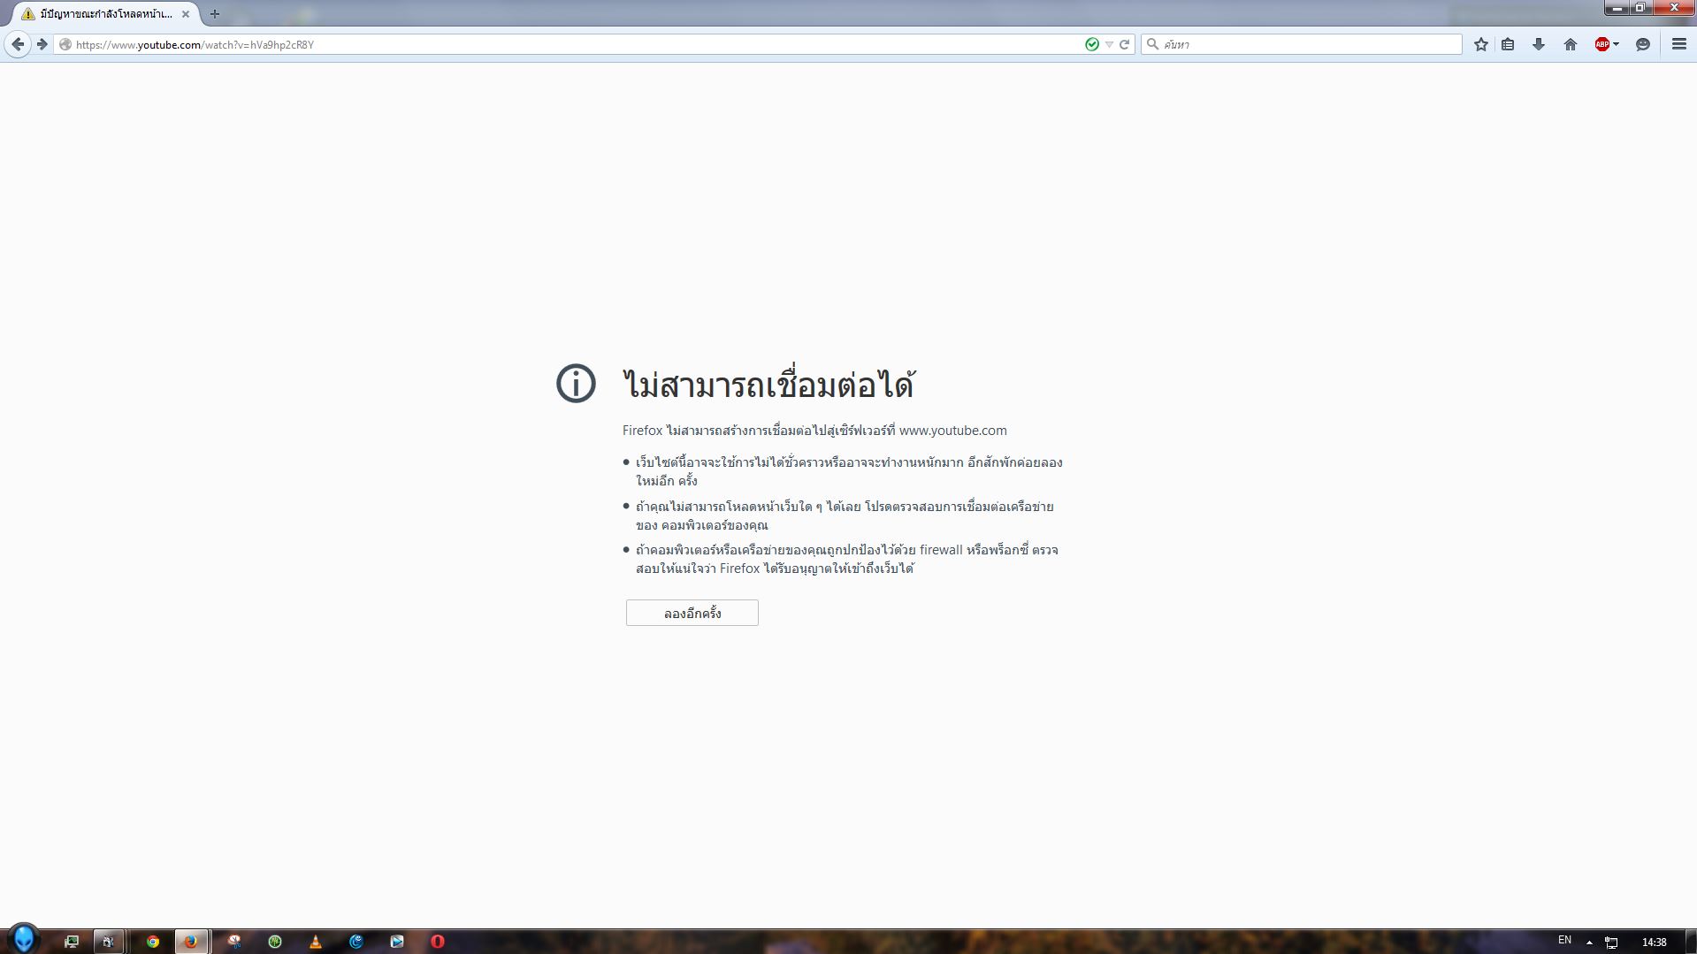Close the Firefox window

tap(1673, 8)
